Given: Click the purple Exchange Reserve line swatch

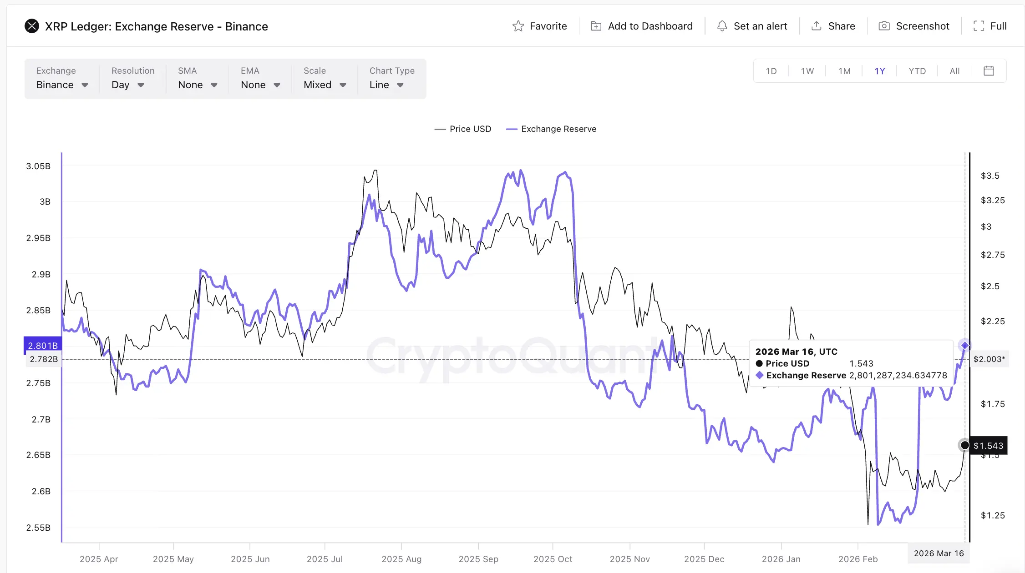Looking at the screenshot, I should [512, 129].
